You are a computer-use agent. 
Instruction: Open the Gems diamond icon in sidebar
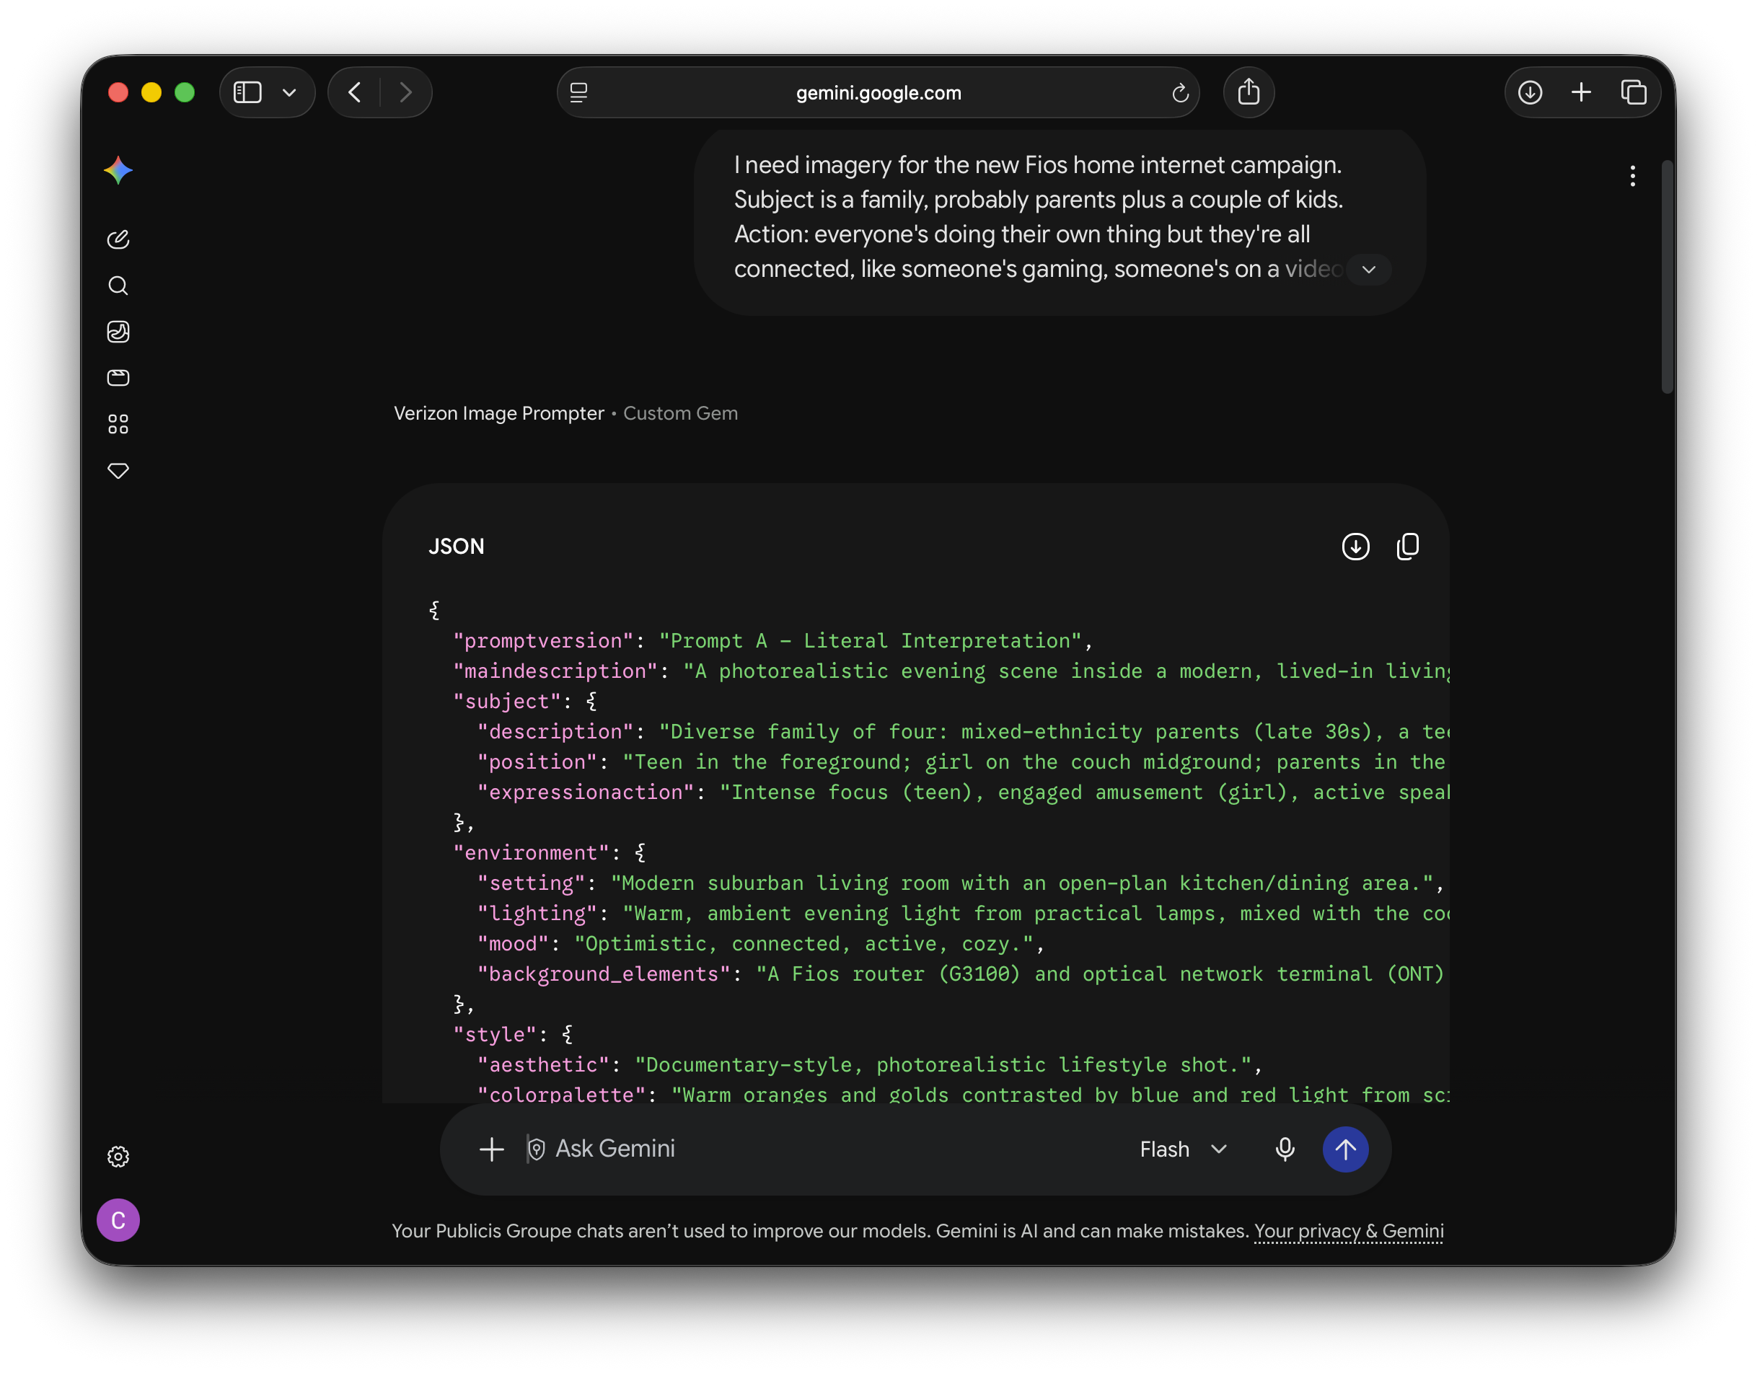click(118, 471)
